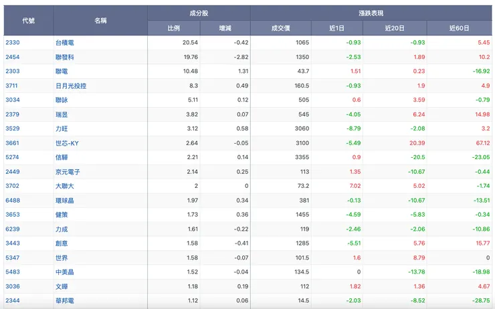This screenshot has width=495, height=309.
Task: Open stock code 2330 link
Action: [x=13, y=43]
